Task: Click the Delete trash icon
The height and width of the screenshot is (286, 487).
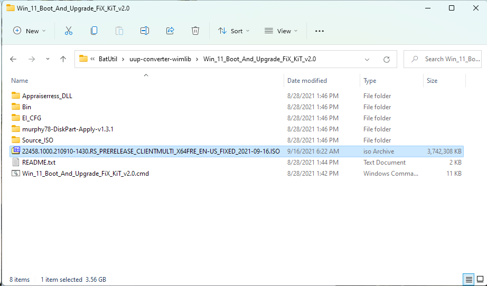Action: 195,31
